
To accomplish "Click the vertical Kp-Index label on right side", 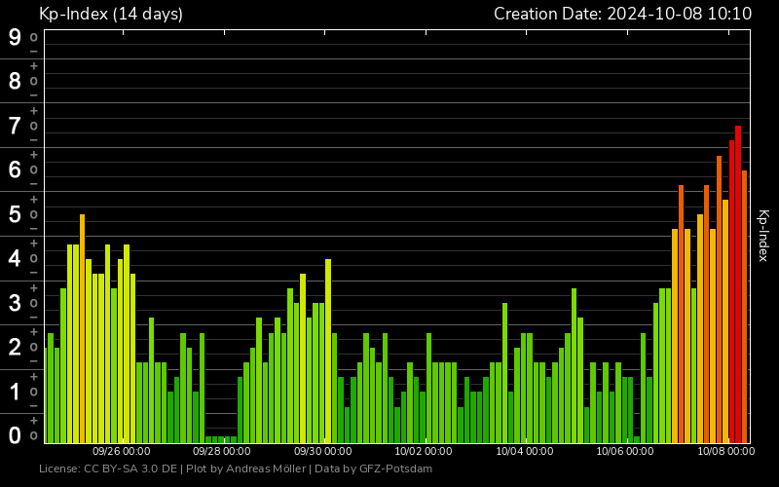I will point(763,236).
